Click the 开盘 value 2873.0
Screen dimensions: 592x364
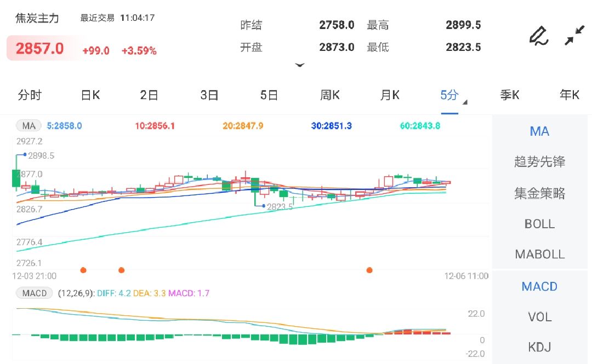tap(337, 47)
